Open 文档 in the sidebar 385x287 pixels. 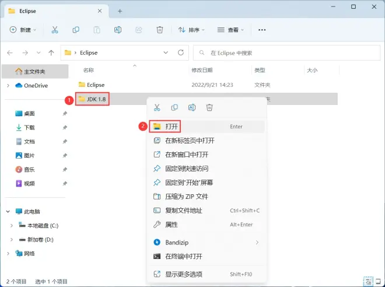pyautogui.click(x=29, y=141)
